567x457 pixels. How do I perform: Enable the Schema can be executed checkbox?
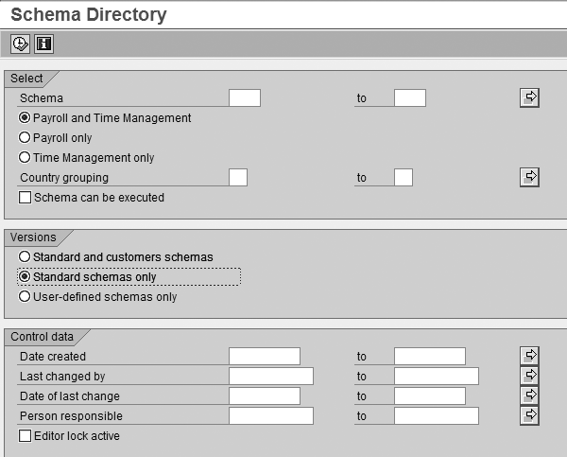point(25,198)
